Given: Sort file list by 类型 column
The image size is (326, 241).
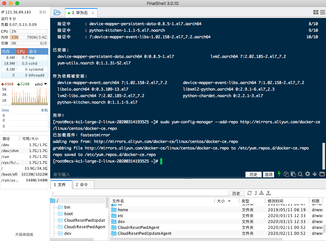Looking at the screenshot, I should pyautogui.click(x=252, y=201).
